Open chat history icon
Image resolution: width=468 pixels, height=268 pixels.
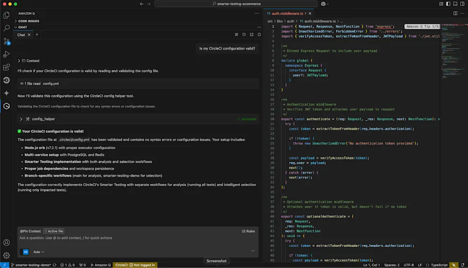pyautogui.click(x=244, y=34)
